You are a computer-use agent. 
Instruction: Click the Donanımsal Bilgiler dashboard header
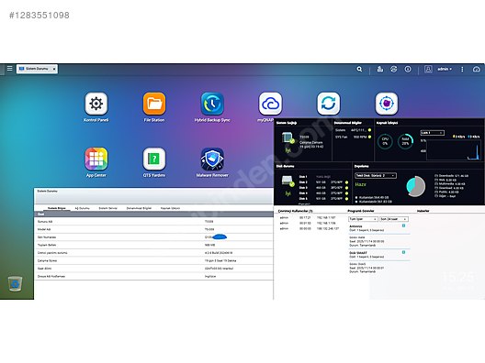347,123
